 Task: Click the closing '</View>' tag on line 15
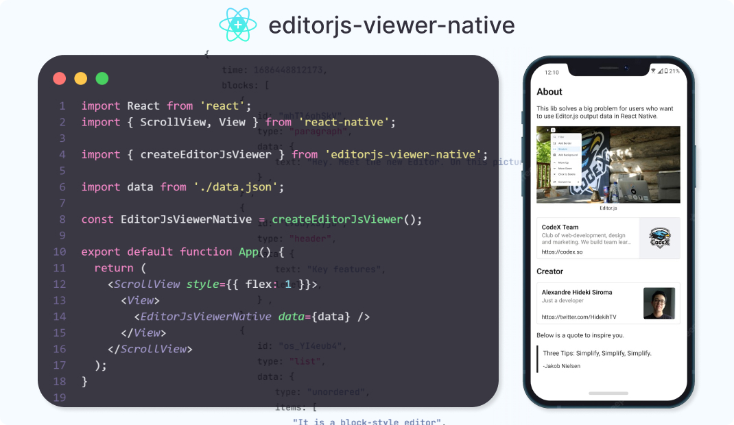tap(143, 332)
